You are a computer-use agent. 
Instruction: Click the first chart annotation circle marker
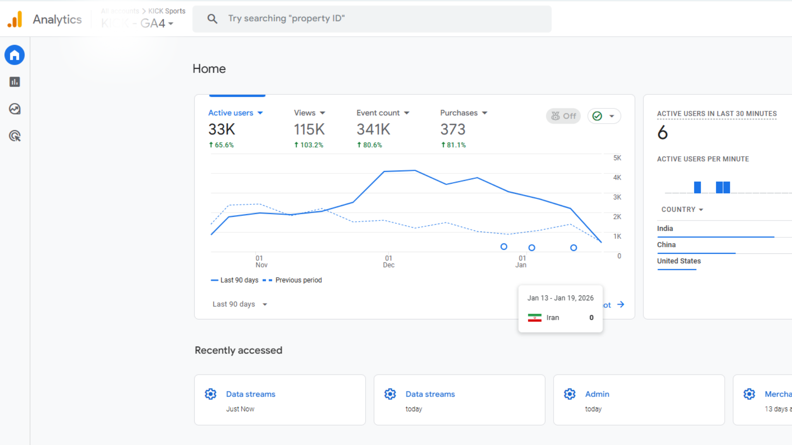pyautogui.click(x=504, y=247)
